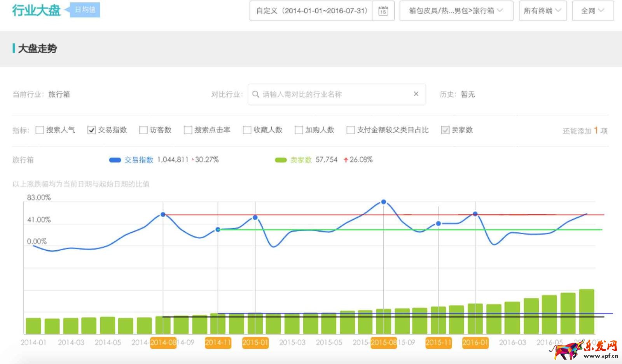Open the 所有终端 dropdown

(542, 11)
